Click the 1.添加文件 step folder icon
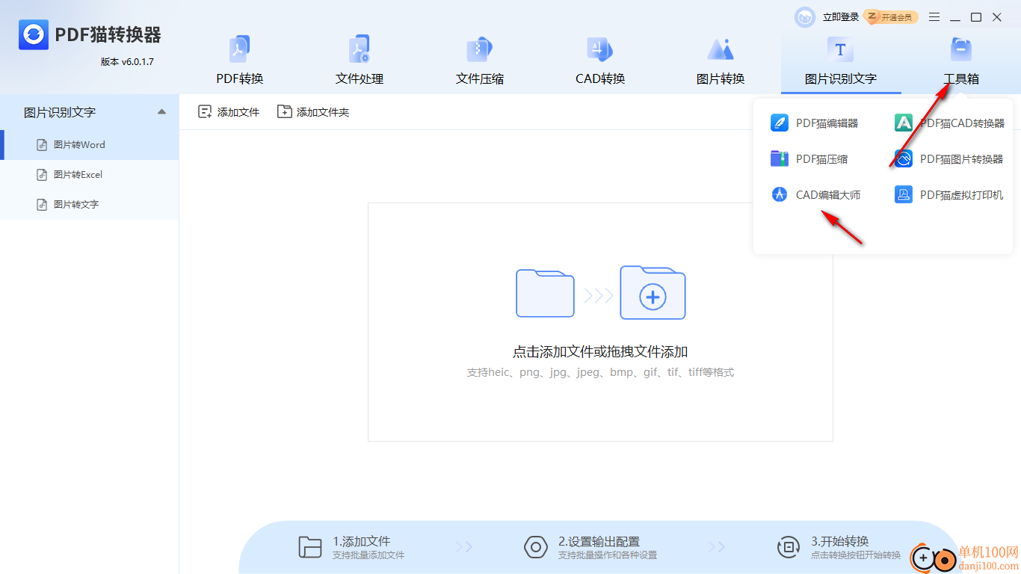 pos(310,547)
